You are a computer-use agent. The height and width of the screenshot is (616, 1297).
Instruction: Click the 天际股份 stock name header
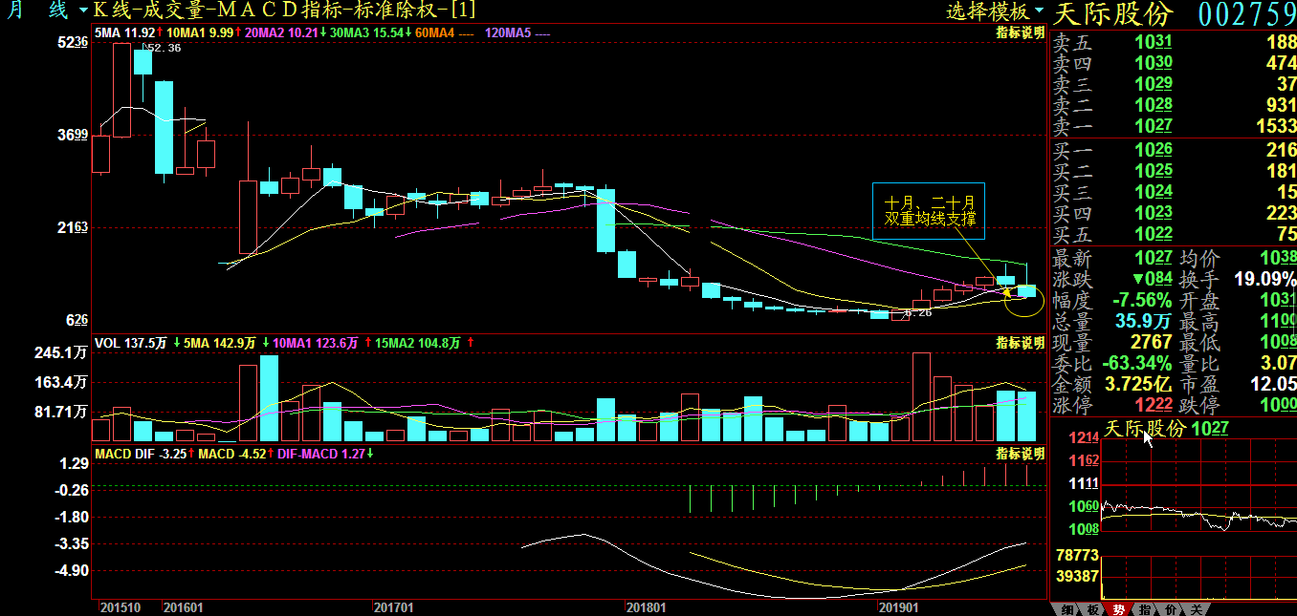click(x=1113, y=14)
